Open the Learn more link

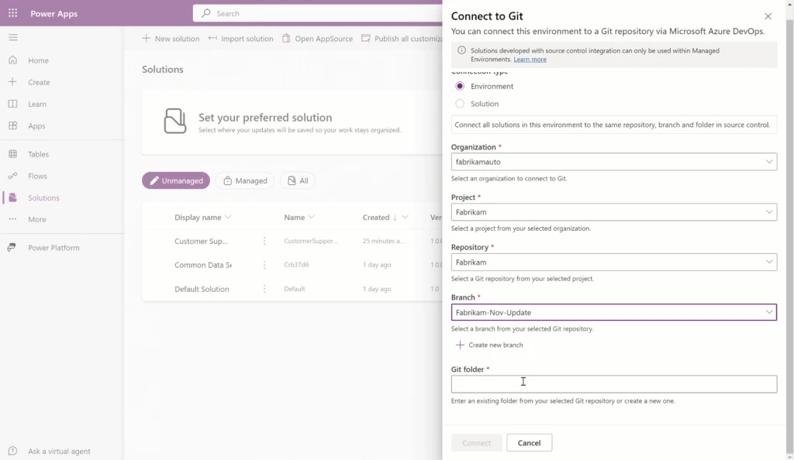point(530,60)
